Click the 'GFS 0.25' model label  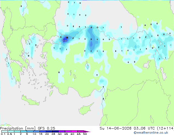point(46,128)
